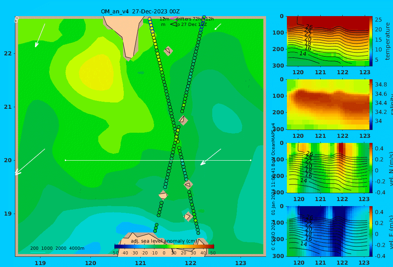Click the bathymetry legend '200 1000 2000 4000m'
The height and width of the screenshot is (267, 393).
pyautogui.click(x=57, y=248)
